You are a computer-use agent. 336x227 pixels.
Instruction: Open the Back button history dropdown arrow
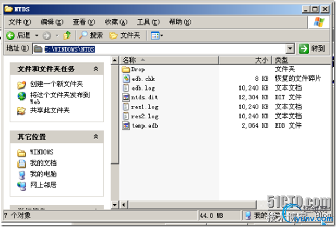pos(37,35)
